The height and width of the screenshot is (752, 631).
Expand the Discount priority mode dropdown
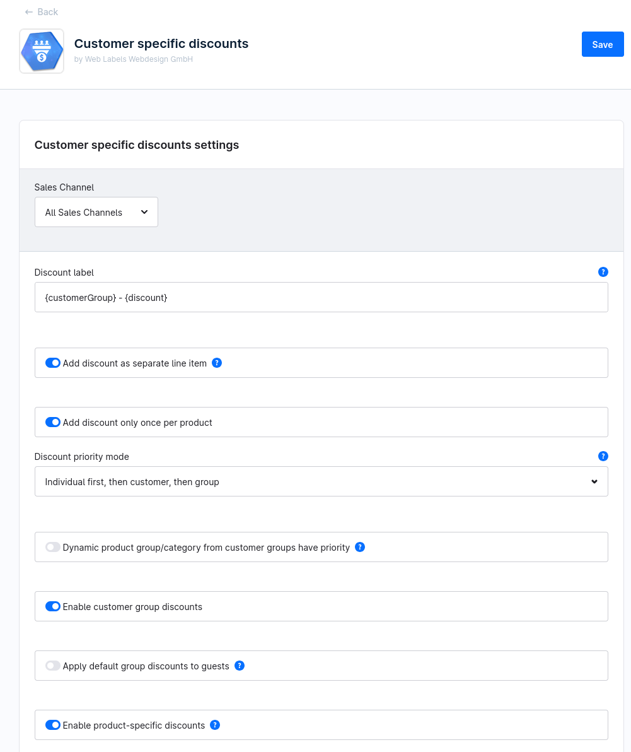point(321,482)
